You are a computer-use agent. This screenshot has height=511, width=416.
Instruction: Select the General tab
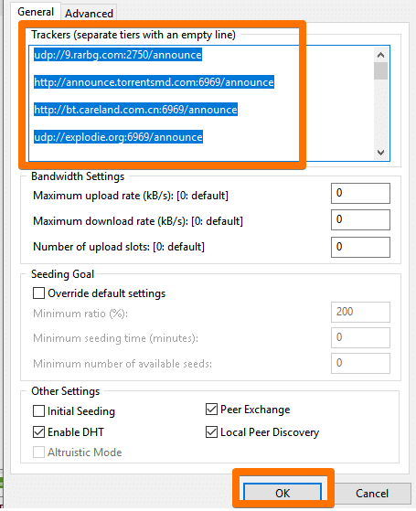tap(36, 12)
